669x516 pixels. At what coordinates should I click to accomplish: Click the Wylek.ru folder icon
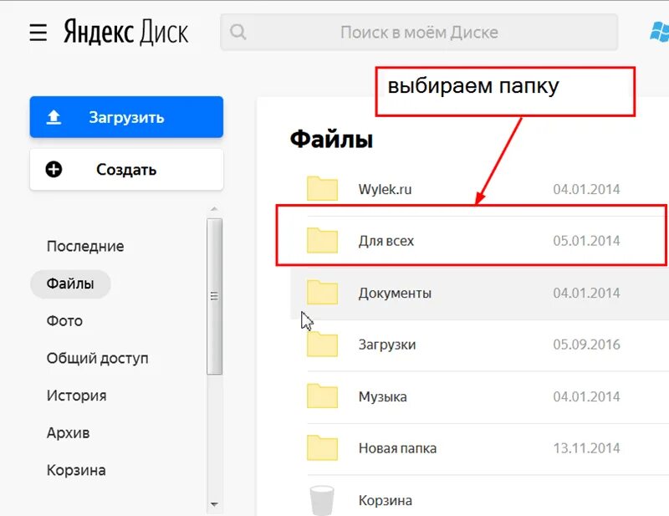(322, 188)
